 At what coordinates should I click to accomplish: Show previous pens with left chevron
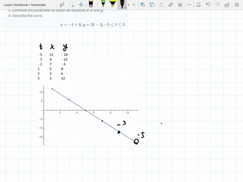[x=97, y=5]
